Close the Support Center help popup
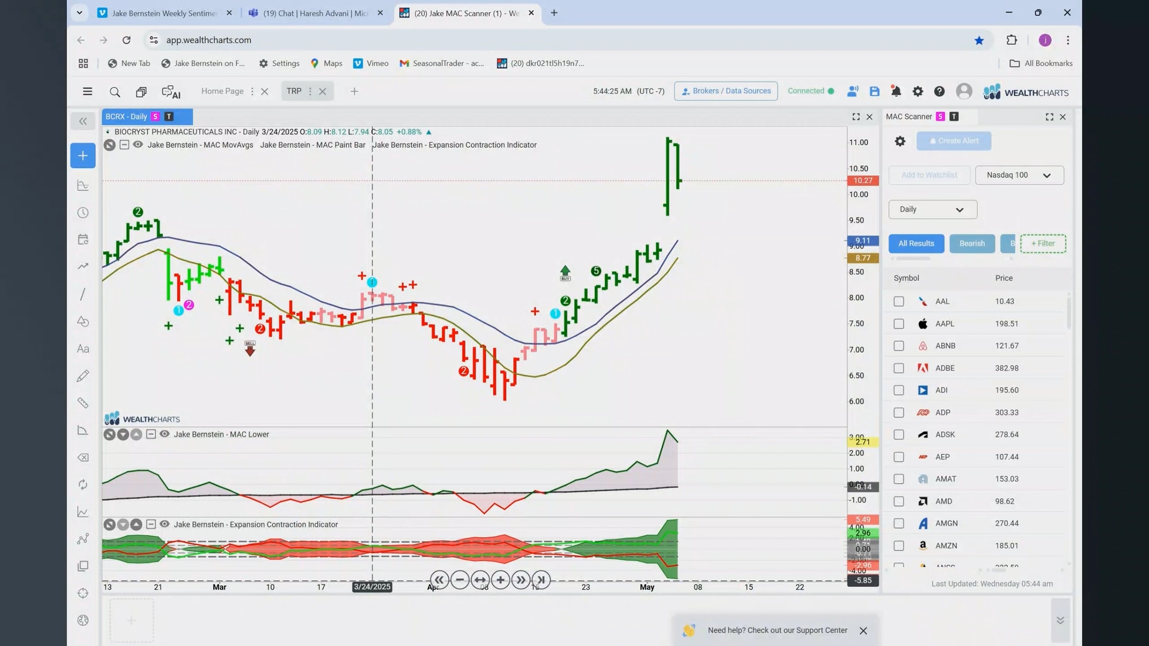 863,630
